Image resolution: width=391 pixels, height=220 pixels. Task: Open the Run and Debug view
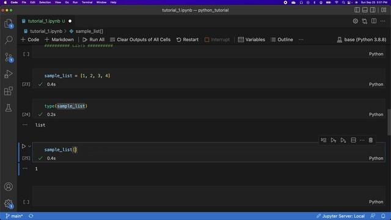(9, 74)
